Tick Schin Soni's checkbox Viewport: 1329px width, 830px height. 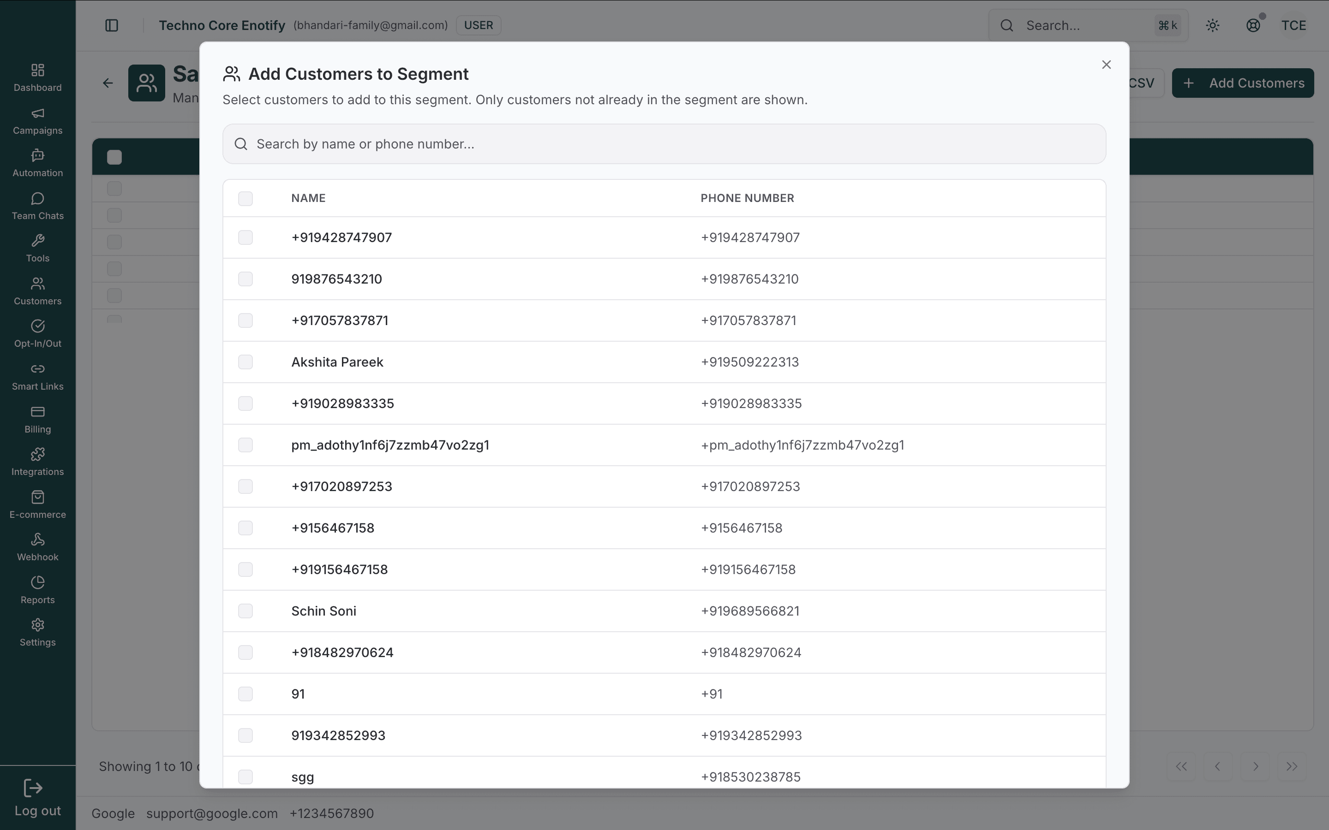(245, 611)
